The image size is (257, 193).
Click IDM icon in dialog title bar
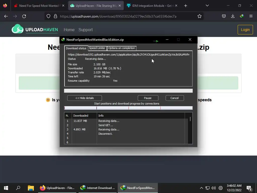[63, 39]
